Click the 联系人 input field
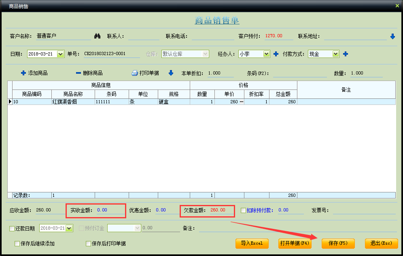 click(144, 36)
